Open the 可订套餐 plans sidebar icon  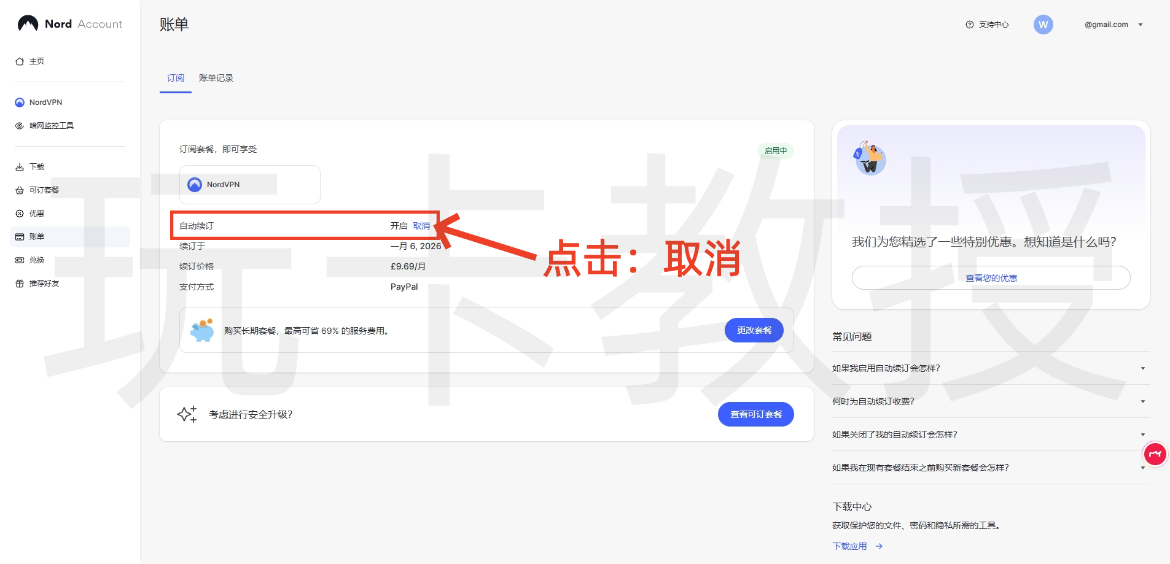19,190
